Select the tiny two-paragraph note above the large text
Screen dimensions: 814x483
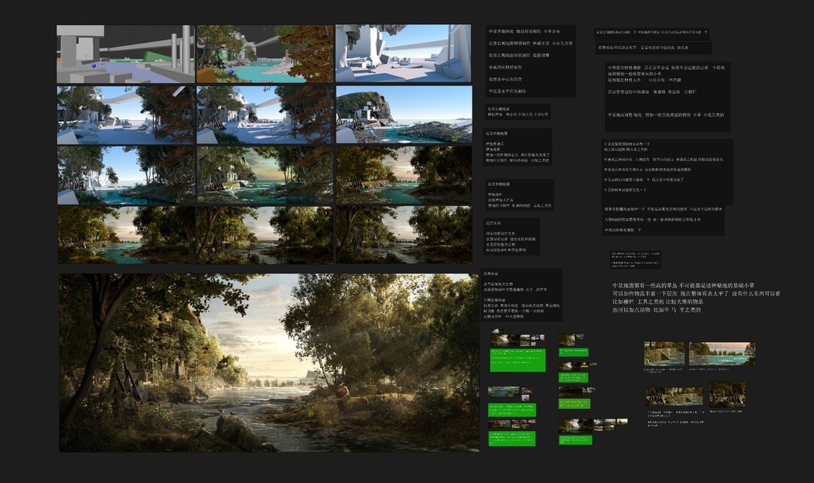(635, 259)
